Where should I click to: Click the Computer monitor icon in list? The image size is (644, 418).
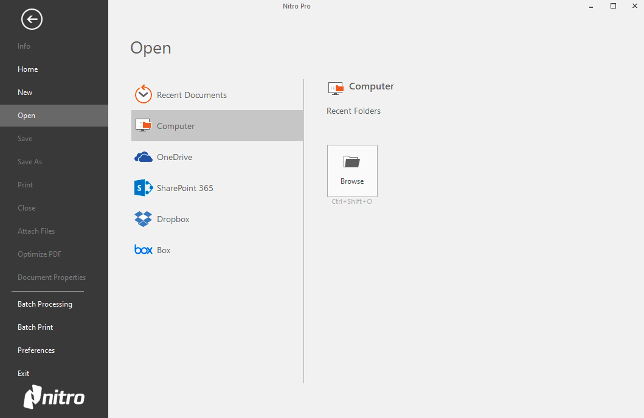click(x=143, y=125)
